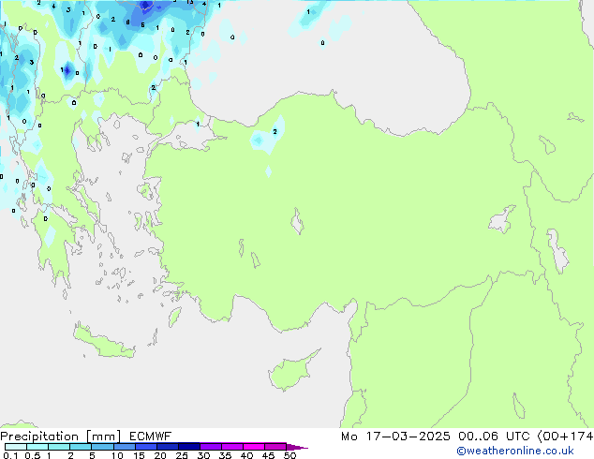Screen dimensions: 594x459
Task: Click the '0.1' legend scale label
Action: click(x=10, y=455)
